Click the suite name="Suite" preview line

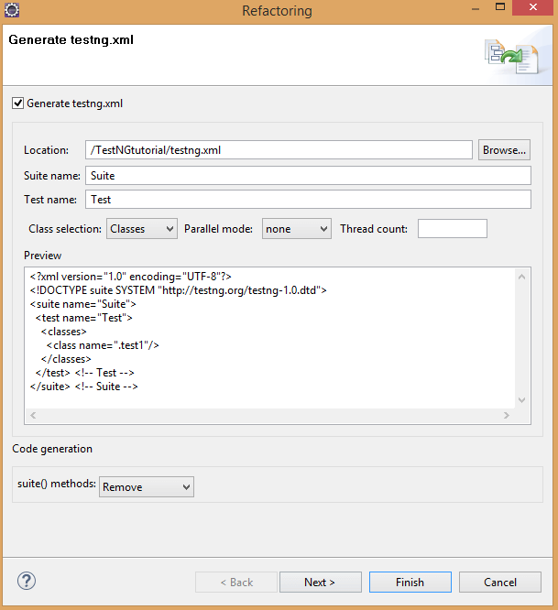pyautogui.click(x=82, y=304)
